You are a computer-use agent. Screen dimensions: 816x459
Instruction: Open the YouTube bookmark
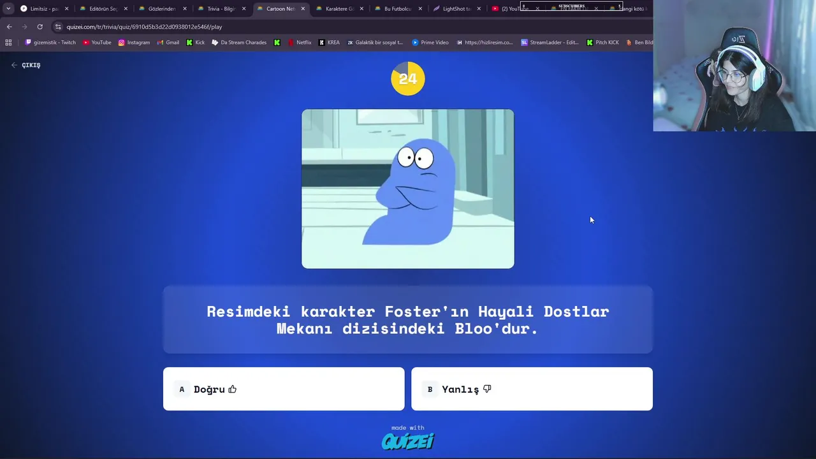coord(97,43)
